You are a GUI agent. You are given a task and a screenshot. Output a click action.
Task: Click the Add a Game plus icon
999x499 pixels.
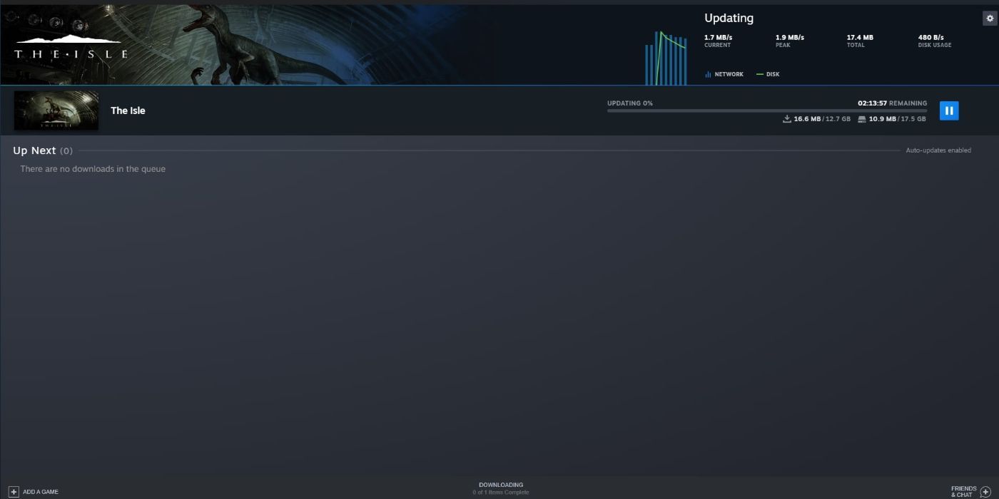(x=14, y=491)
